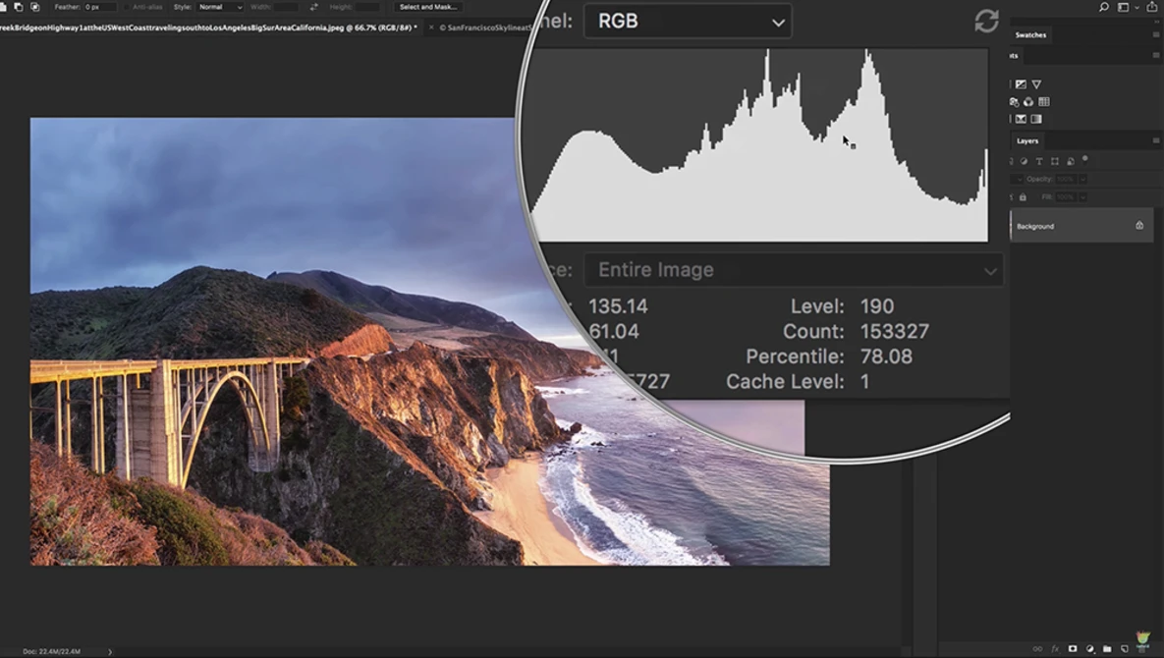Click the Doc: 22.4M status text

(x=51, y=651)
